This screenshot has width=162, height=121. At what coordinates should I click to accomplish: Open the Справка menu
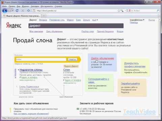[x=58, y=6]
